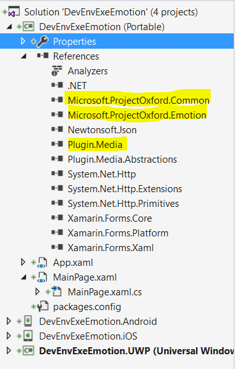This screenshot has height=369, width=235.
Task: Expand the DevEnvExeEmotion.UWP project
Action: 9,350
